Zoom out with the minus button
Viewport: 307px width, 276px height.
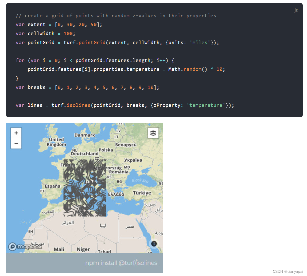click(16, 143)
